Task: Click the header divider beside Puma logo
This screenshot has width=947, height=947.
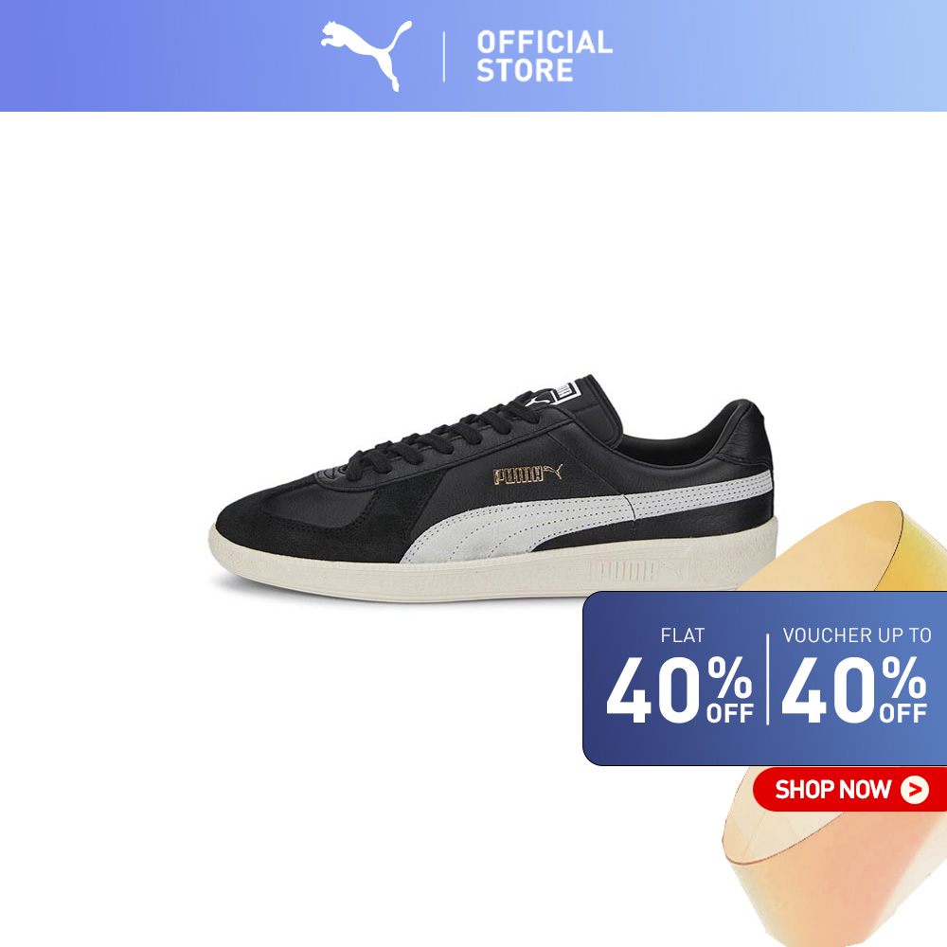Action: (x=444, y=57)
